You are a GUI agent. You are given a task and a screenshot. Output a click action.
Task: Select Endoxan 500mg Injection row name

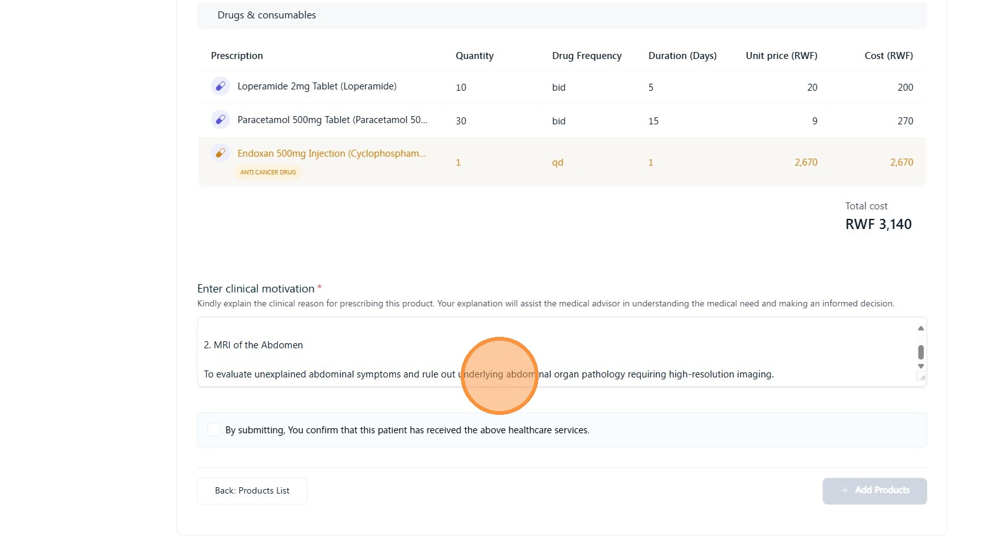pyautogui.click(x=332, y=154)
